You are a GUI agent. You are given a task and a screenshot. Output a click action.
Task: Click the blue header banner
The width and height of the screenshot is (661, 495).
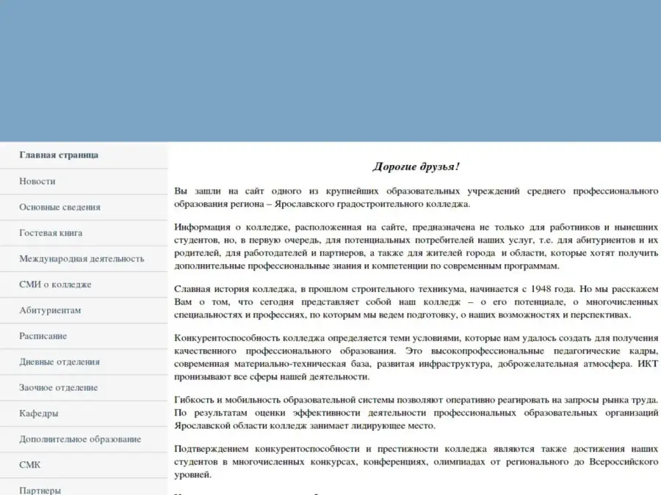coord(330,70)
